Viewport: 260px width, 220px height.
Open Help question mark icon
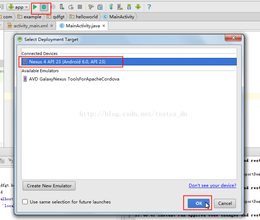point(149,7)
